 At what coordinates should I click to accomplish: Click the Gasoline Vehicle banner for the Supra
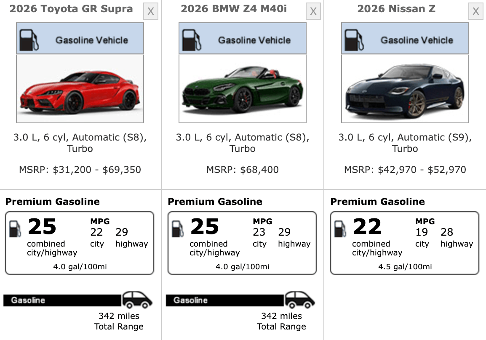[x=80, y=38]
